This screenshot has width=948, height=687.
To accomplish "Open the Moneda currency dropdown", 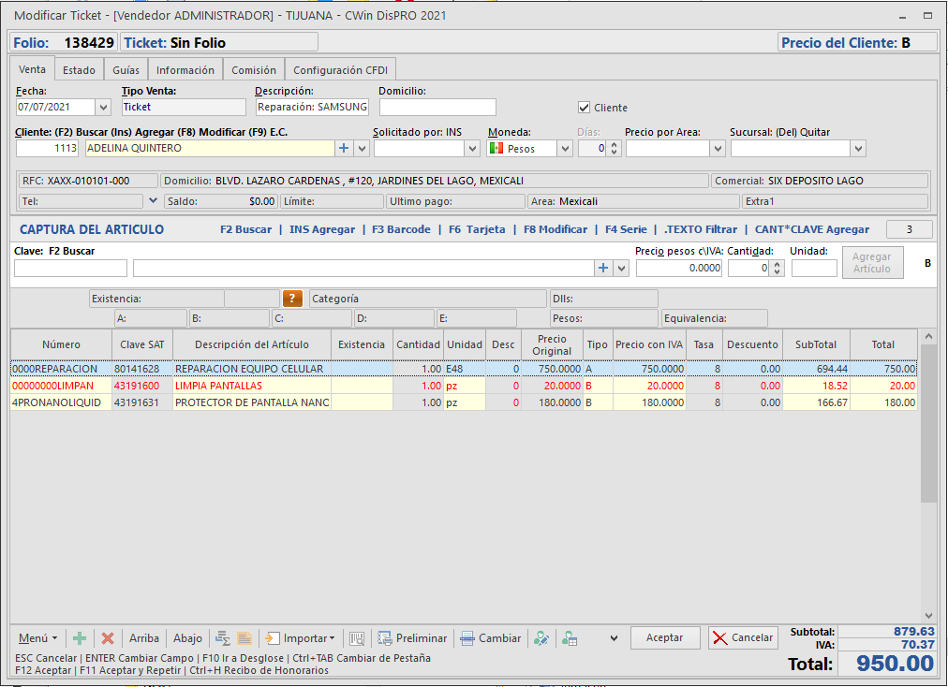I will click(x=565, y=148).
